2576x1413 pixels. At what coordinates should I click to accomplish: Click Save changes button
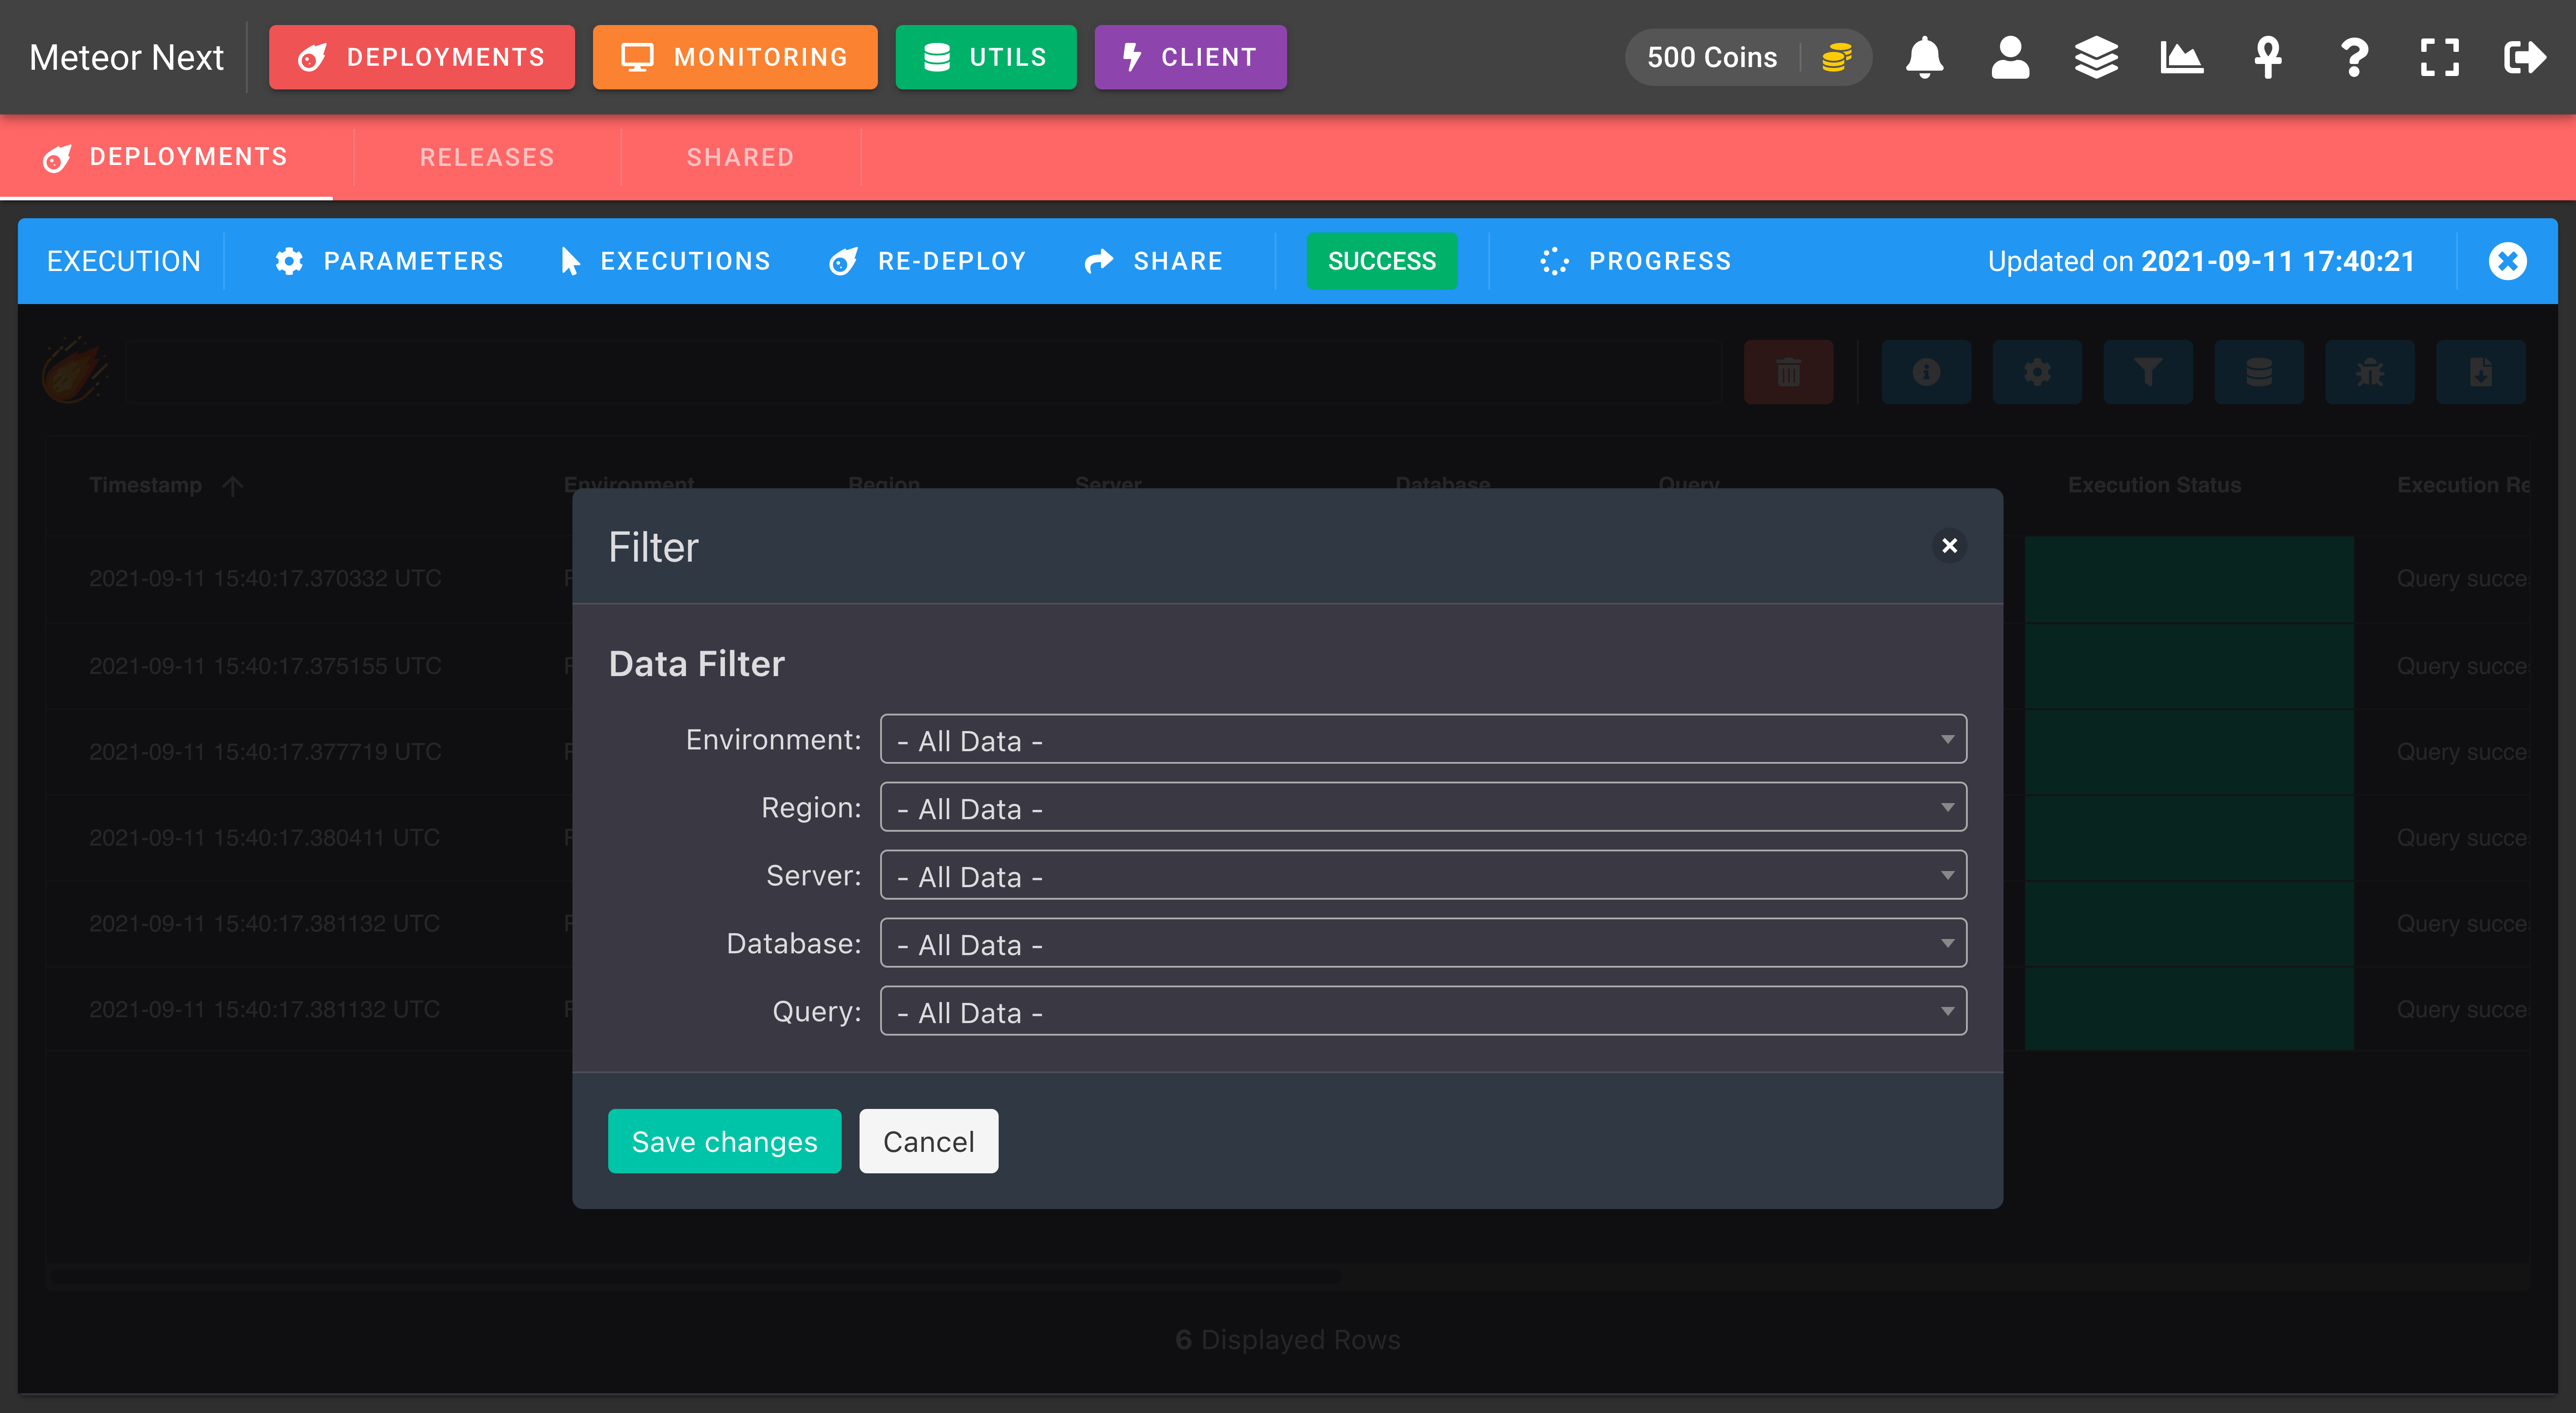(724, 1141)
